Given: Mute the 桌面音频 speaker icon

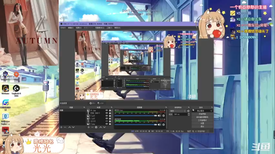Looking at the screenshot, I should pyautogui.click(x=159, y=125).
